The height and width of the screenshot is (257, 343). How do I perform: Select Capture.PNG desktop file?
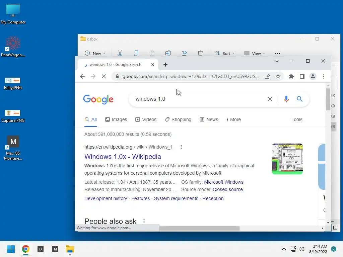point(13,116)
